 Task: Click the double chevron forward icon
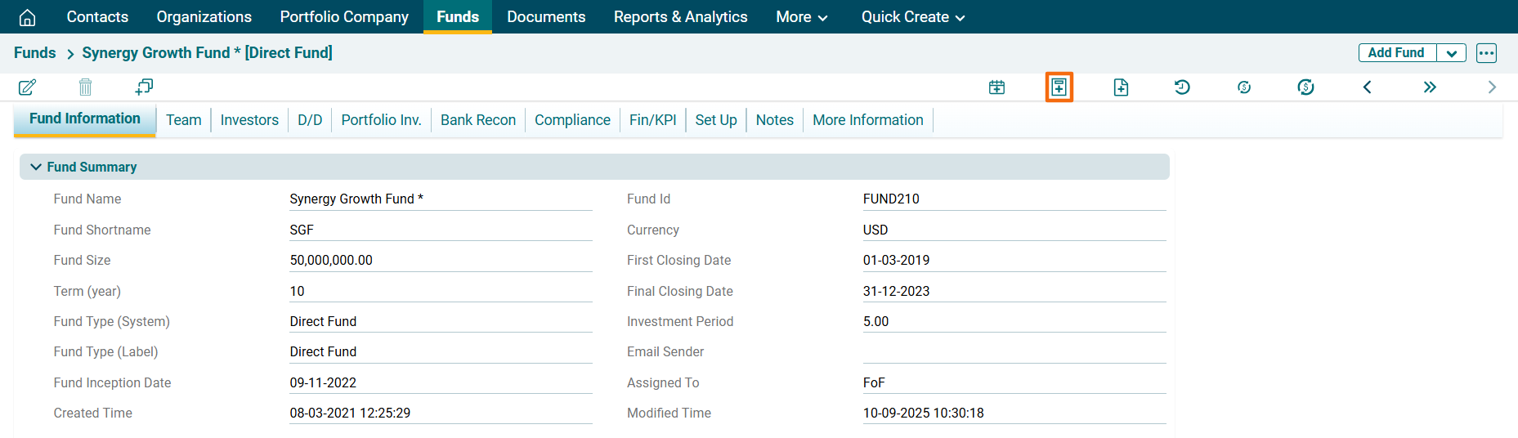[1429, 87]
